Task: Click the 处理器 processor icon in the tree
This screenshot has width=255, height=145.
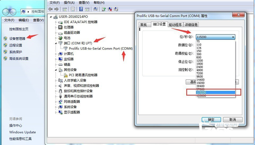Action: pyautogui.click(x=60, y=27)
